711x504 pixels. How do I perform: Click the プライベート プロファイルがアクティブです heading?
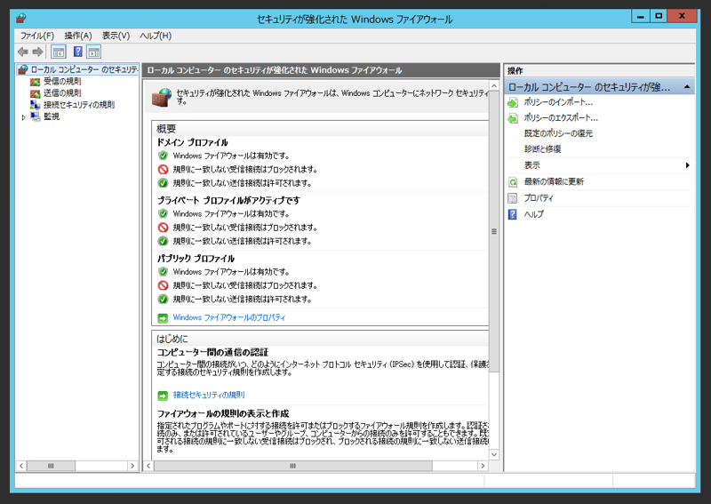[228, 200]
